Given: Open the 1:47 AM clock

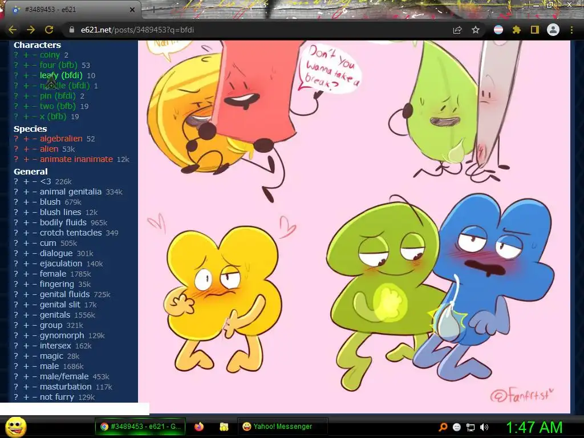Looking at the screenshot, I should [x=534, y=427].
